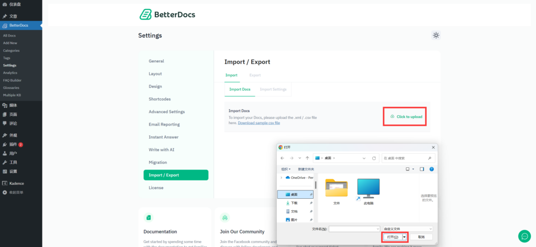Click the 设置 settings icon
Viewport: 536px width, 247px height.
click(x=5, y=172)
